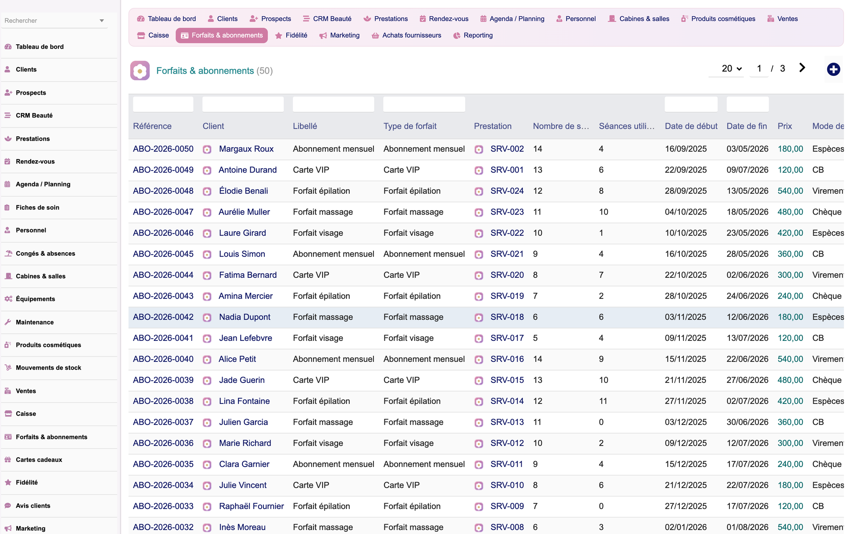Click the page number 1 field
Image resolution: width=853 pixels, height=534 pixels.
pos(759,69)
